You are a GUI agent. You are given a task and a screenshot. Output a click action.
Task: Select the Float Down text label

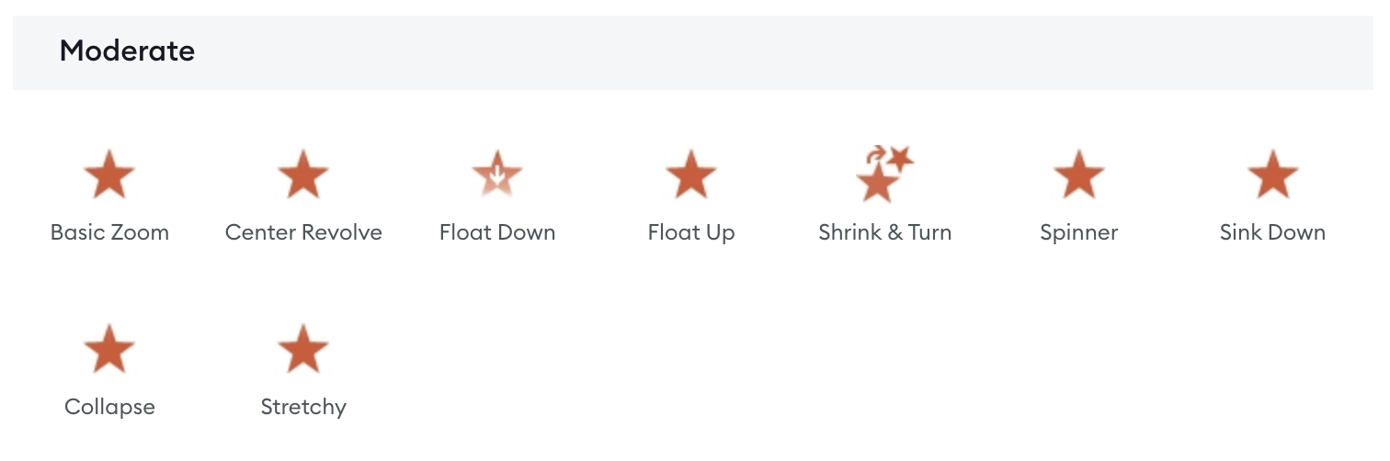(x=497, y=232)
